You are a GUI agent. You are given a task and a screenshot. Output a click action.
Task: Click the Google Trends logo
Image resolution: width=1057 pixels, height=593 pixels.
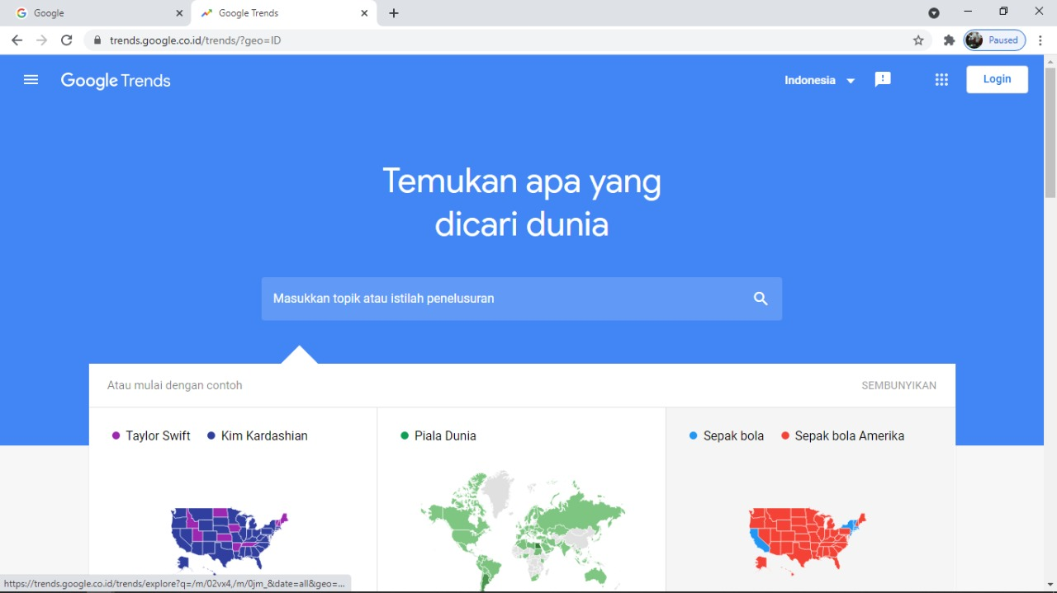click(x=116, y=81)
